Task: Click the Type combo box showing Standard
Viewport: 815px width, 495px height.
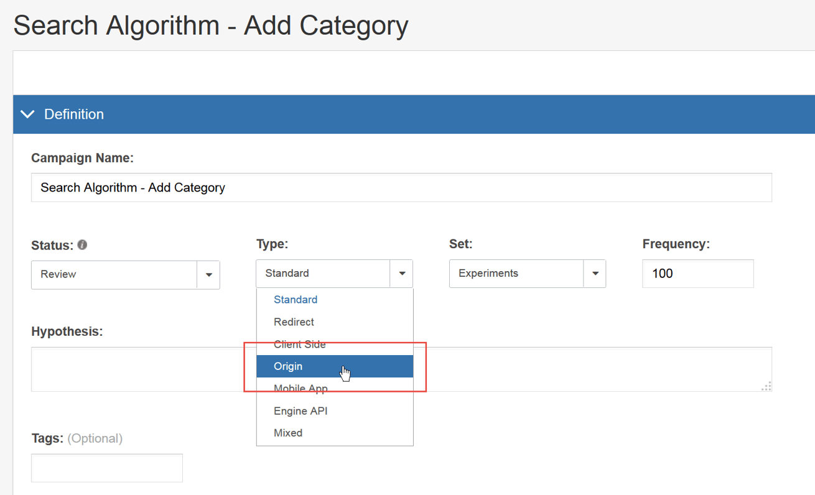Action: click(334, 274)
